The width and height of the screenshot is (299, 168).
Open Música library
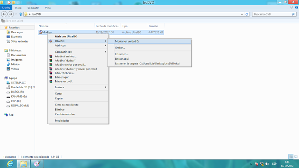(15, 64)
